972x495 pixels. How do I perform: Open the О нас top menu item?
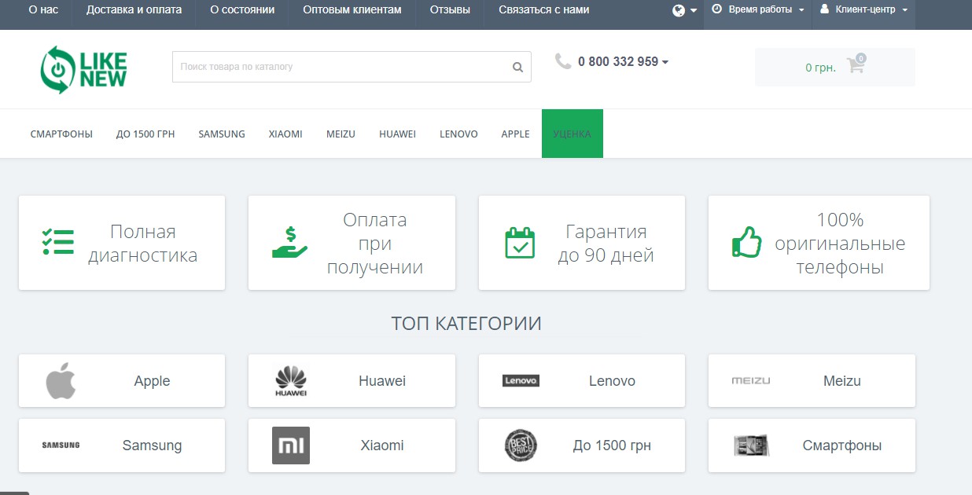point(43,10)
